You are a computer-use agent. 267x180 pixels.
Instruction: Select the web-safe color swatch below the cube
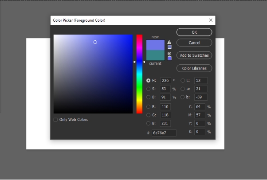(169, 59)
